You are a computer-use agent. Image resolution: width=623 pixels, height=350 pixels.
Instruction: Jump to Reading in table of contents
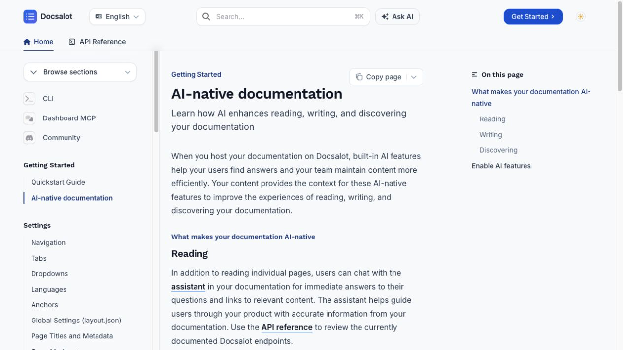492,119
